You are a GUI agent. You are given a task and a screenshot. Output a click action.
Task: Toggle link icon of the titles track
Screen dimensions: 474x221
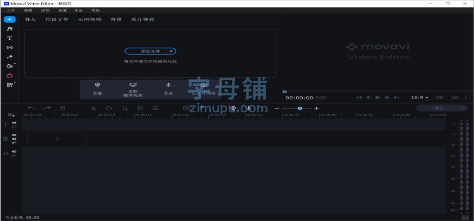tap(14, 127)
